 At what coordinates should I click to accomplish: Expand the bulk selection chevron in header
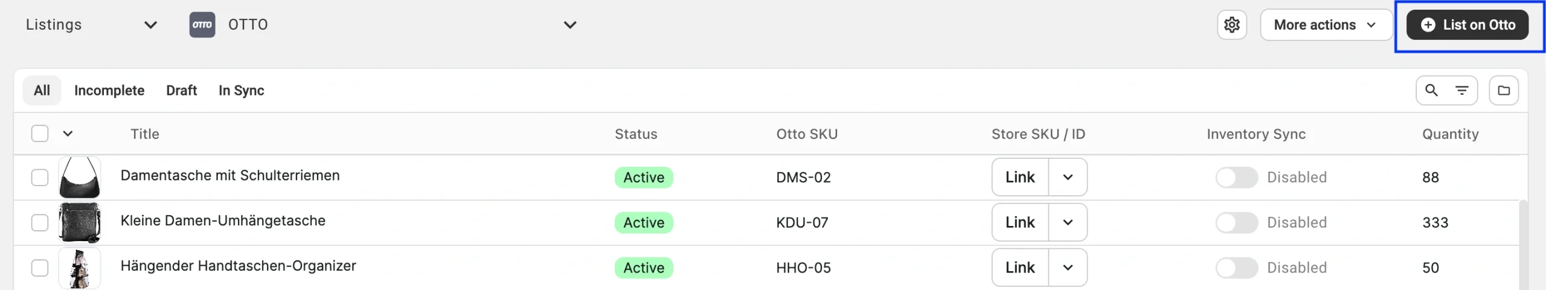(x=68, y=134)
